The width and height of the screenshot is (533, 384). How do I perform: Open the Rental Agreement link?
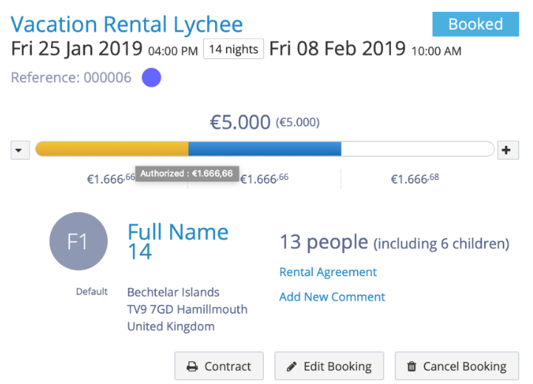coord(327,272)
